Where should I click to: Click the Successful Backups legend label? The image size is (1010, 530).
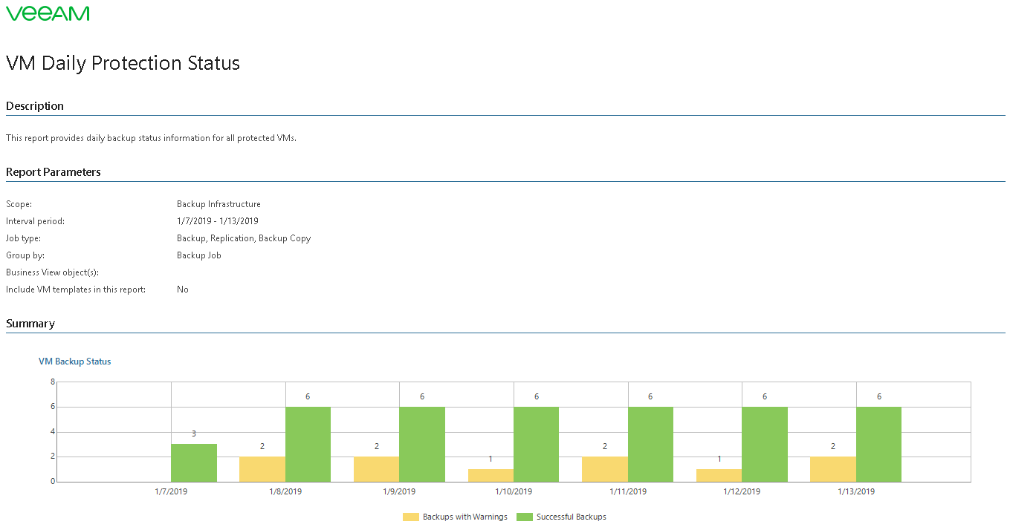point(572,517)
